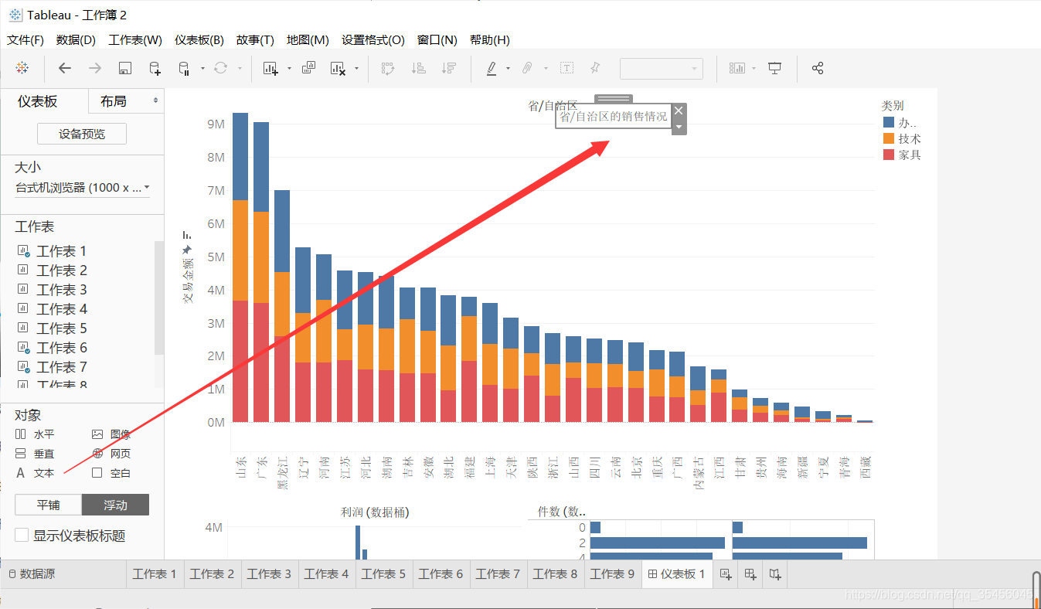Sort descending toolbar icon
Screen dimensions: 1041x609
[448, 68]
